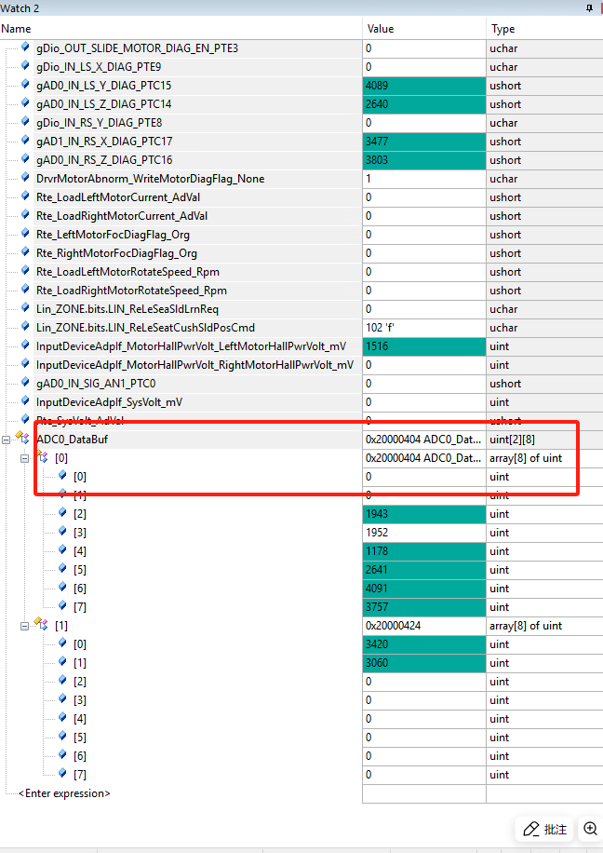The height and width of the screenshot is (853, 603).
Task: Collapse the [1] sub-array at 0x20000424
Action: (x=24, y=626)
